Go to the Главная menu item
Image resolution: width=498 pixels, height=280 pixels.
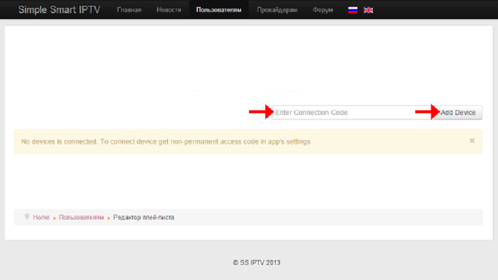[129, 11]
